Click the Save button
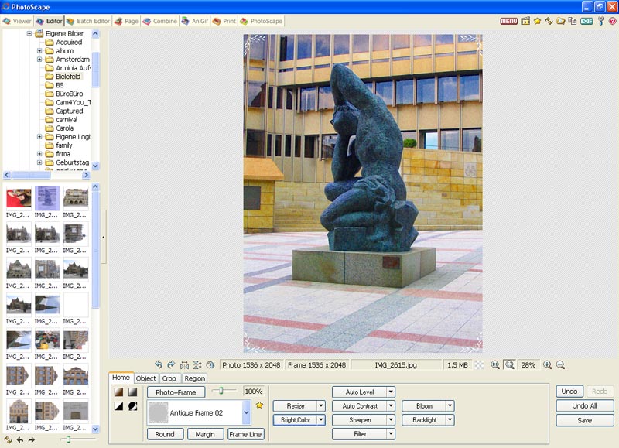Screen dimensions: 619x448 584,420
